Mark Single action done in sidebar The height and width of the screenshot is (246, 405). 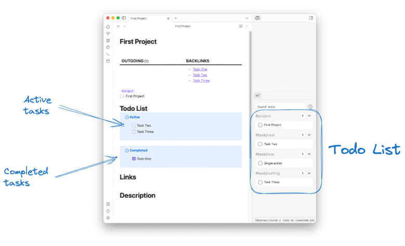click(x=260, y=163)
